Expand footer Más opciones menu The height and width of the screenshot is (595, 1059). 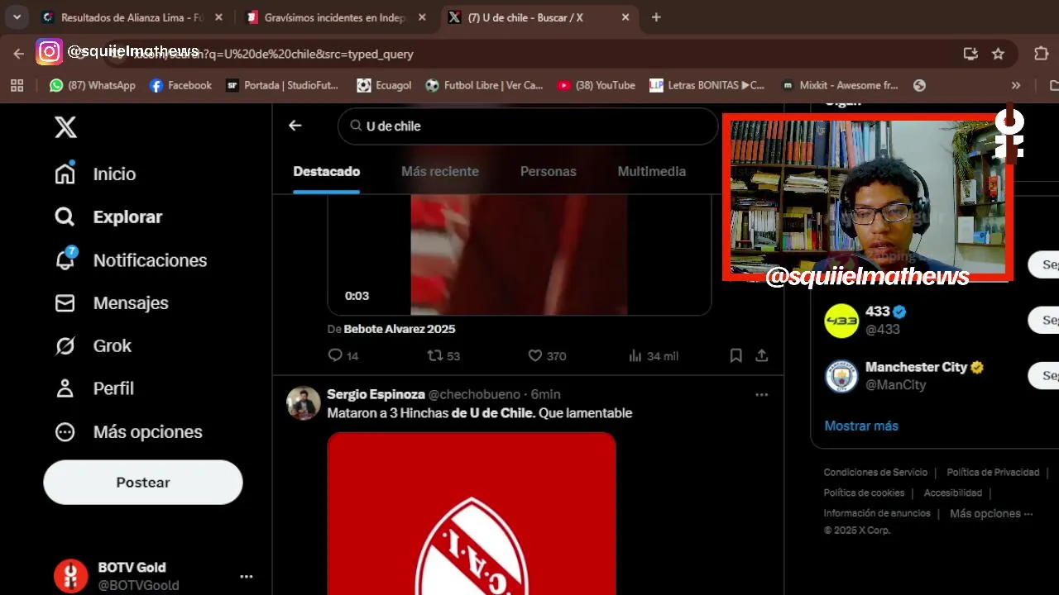991,513
